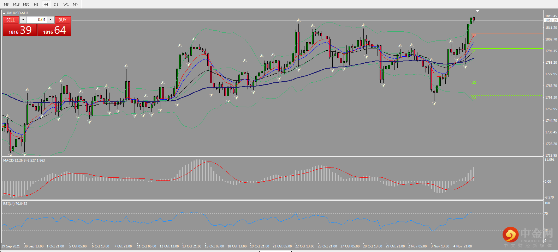Open the MN monthly timeframe
558x252 pixels.
[76, 4]
